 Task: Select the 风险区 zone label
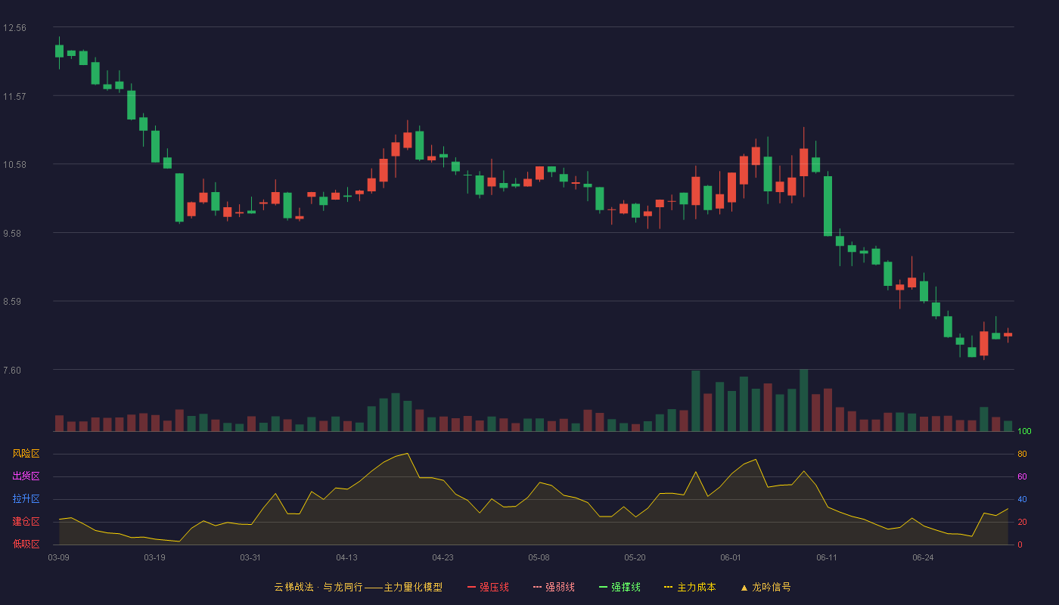[x=26, y=454]
